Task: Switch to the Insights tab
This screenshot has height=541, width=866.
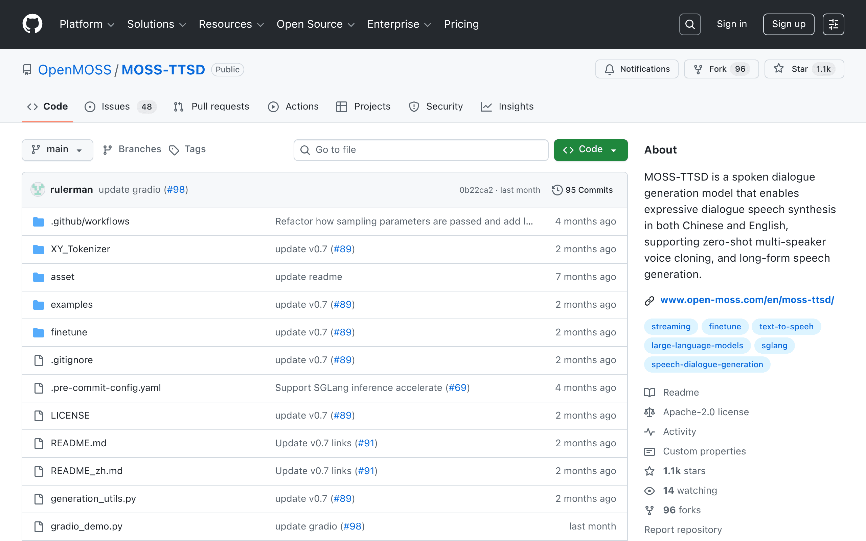Action: (507, 107)
